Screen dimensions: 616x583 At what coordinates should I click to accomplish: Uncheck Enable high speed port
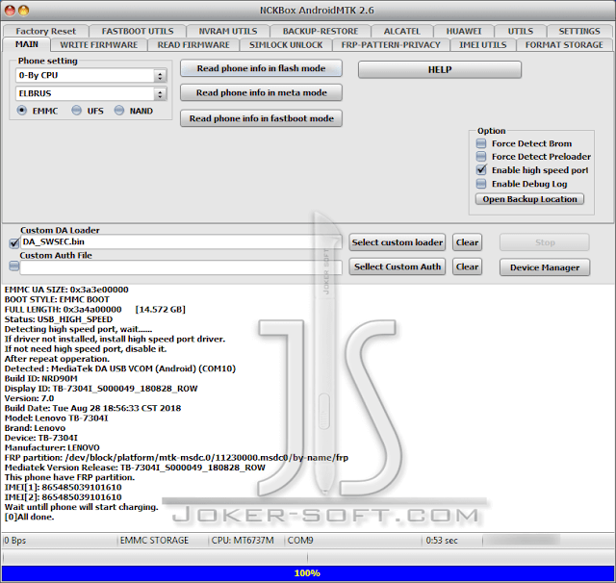(481, 169)
